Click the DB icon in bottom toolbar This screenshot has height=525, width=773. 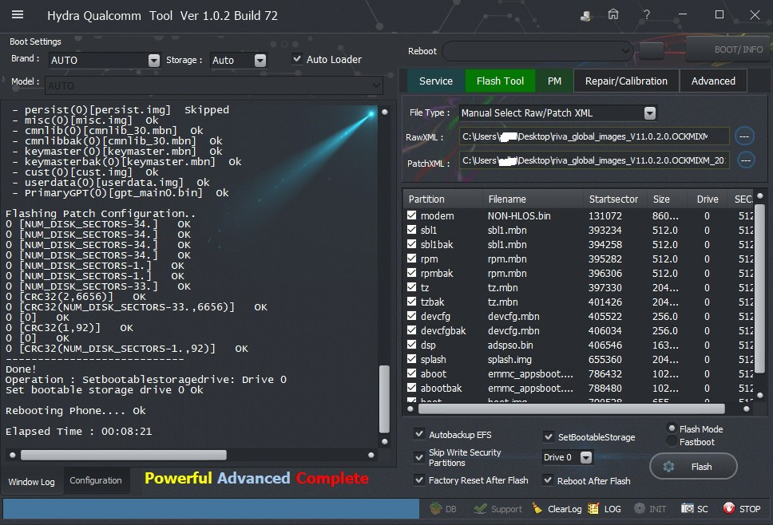[x=435, y=508]
